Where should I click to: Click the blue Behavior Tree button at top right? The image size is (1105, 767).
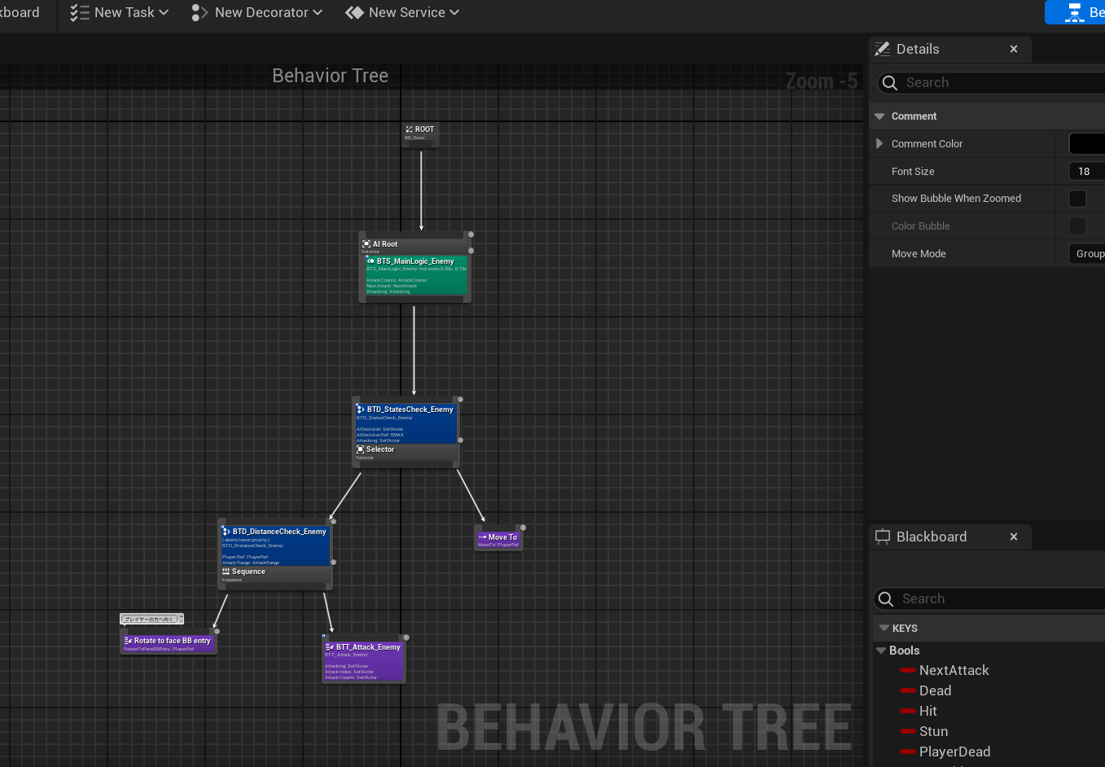pyautogui.click(x=1074, y=12)
